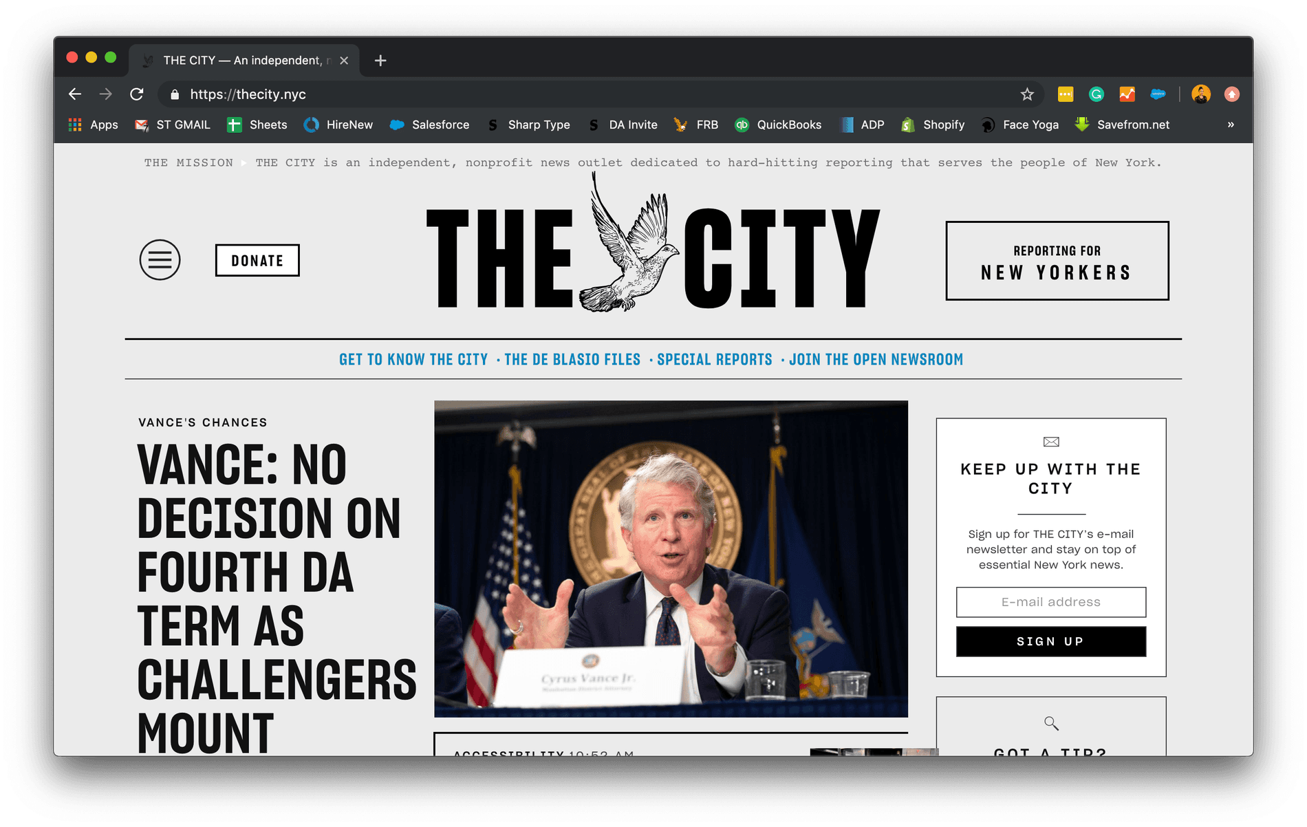Open the Sharp Type bookmark
1307x827 pixels.
[x=528, y=125]
